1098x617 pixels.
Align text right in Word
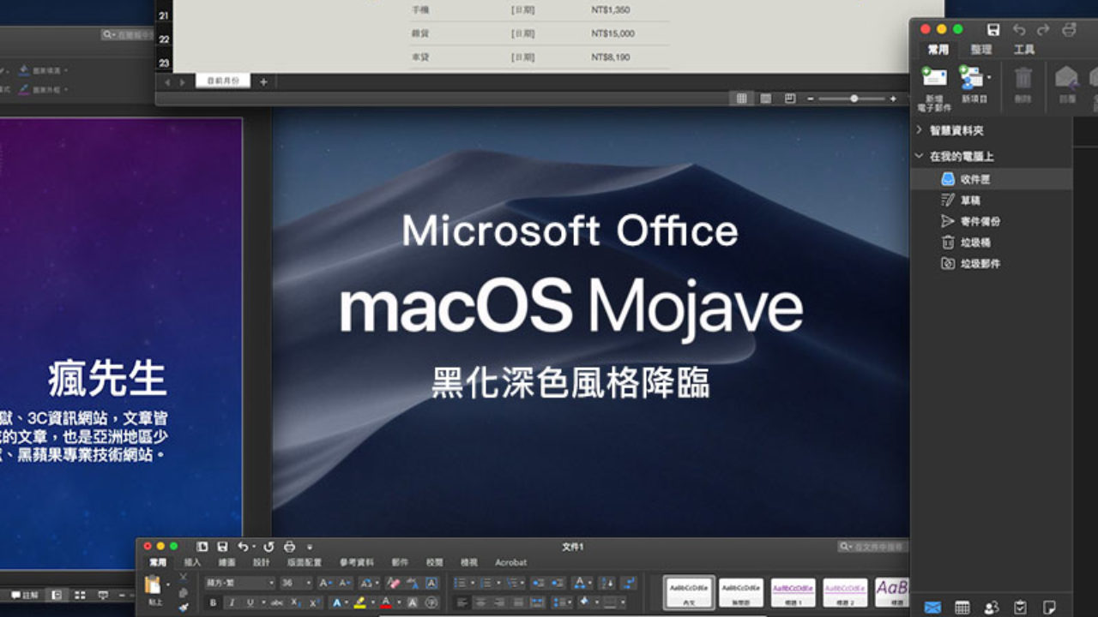(x=499, y=602)
